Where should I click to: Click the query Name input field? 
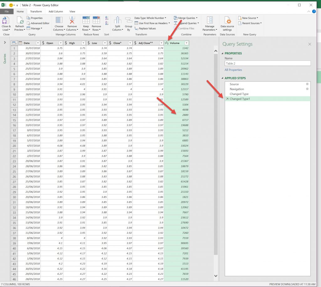click(267, 63)
